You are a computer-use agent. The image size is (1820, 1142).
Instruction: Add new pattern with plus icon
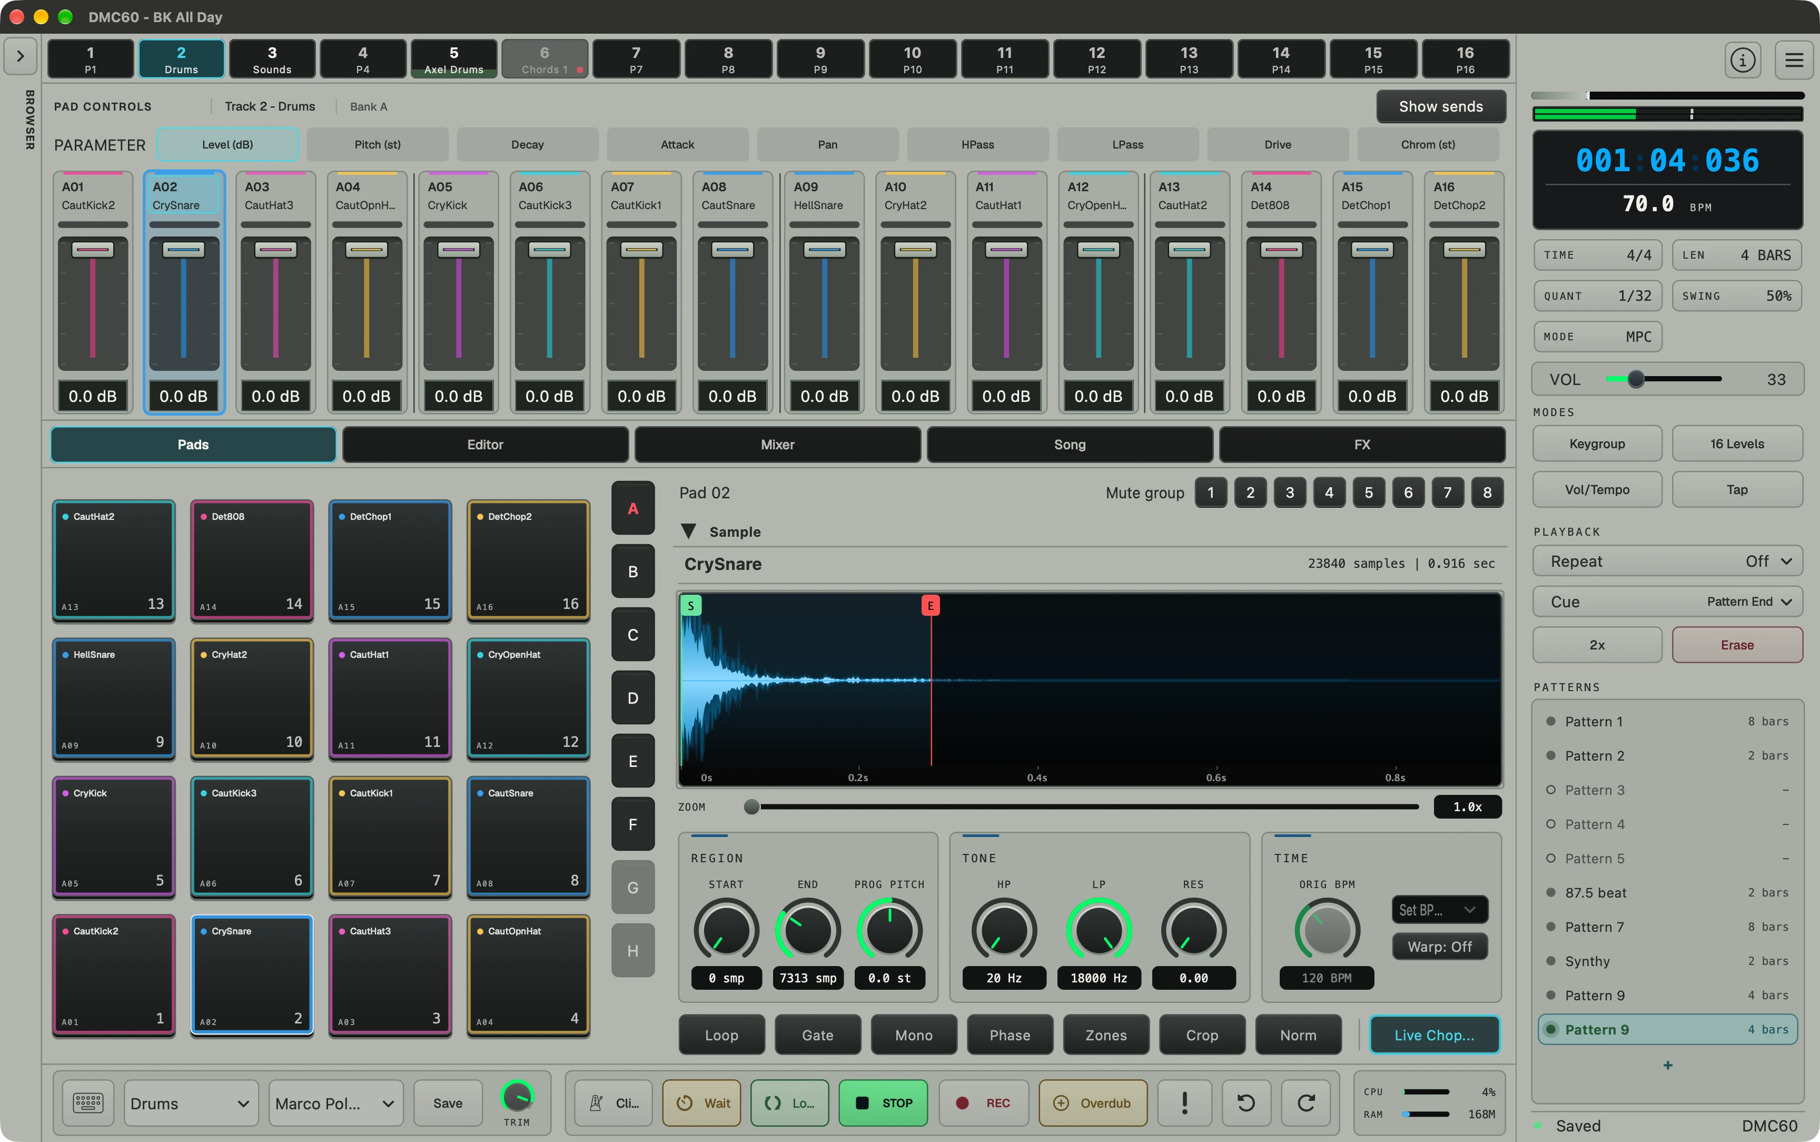coord(1667,1065)
